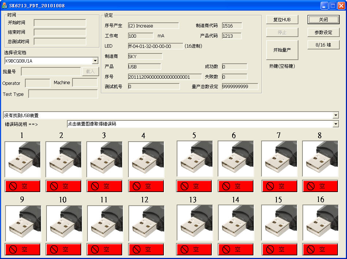The image size is (347, 259).
Task: Click USB device image for port 16
Action: (x=320, y=223)
